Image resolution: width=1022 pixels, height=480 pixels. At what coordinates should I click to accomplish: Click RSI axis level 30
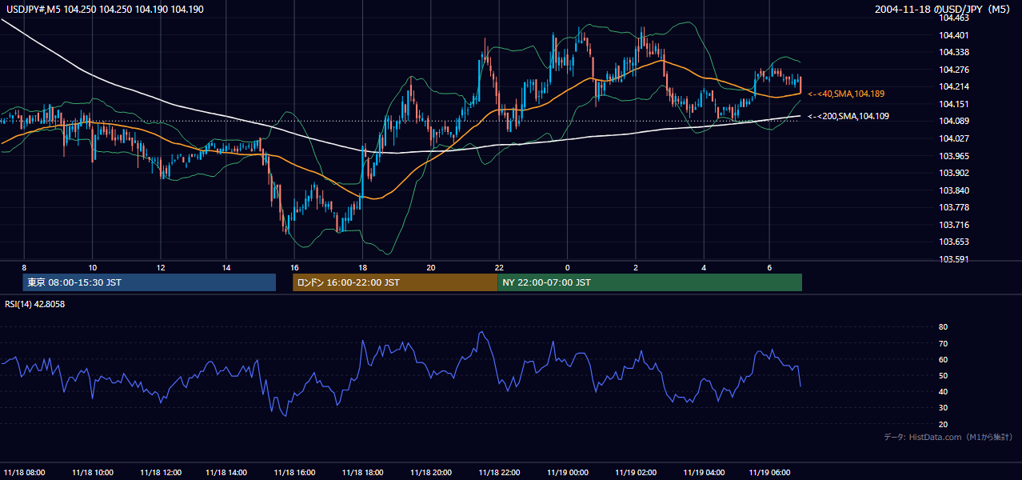(944, 408)
